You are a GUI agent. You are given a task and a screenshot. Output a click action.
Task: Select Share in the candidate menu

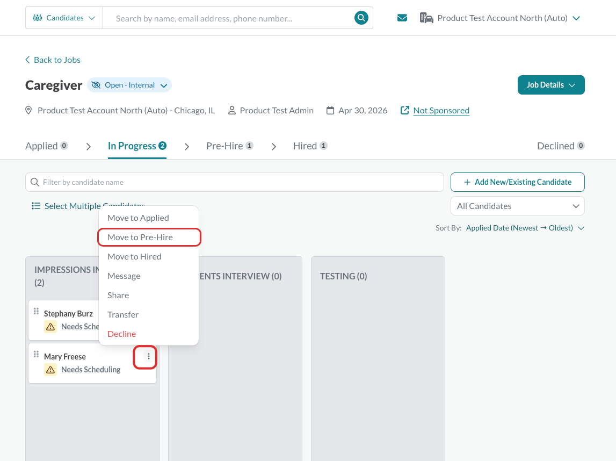coord(149,295)
